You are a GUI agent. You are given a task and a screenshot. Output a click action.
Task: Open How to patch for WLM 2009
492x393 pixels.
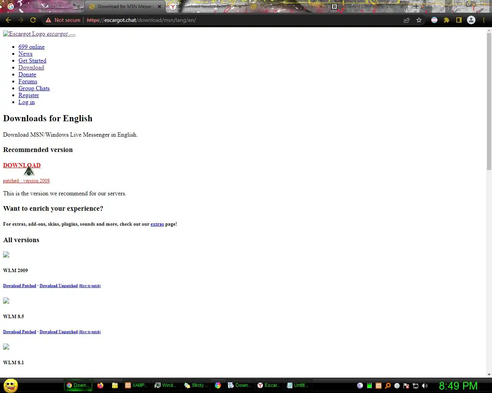[90, 286]
